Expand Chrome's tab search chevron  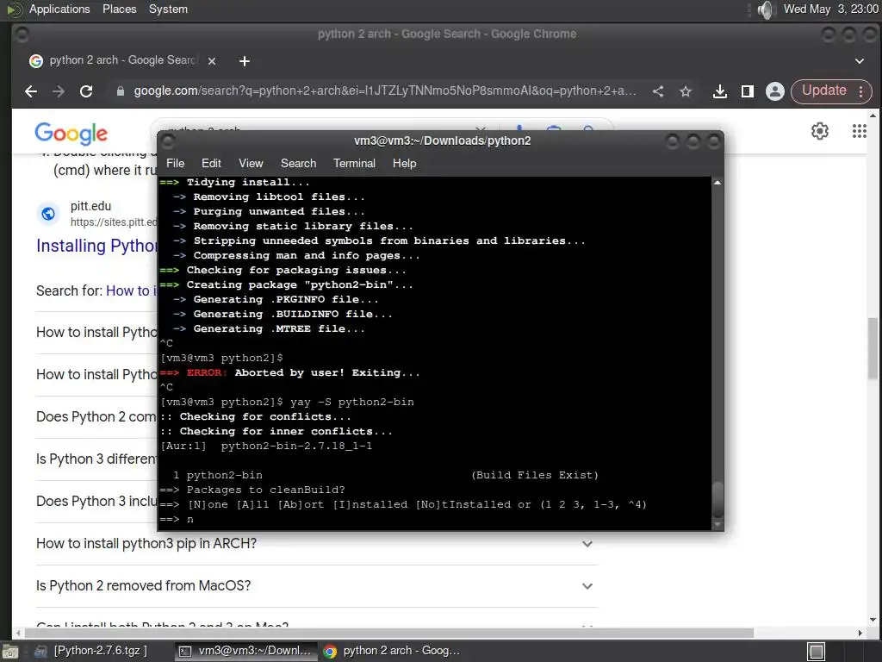click(x=859, y=61)
